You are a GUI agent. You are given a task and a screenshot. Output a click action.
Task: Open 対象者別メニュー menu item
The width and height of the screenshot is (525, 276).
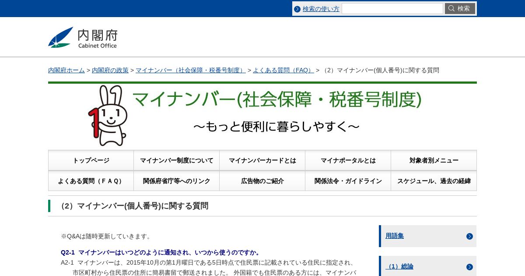click(x=434, y=160)
